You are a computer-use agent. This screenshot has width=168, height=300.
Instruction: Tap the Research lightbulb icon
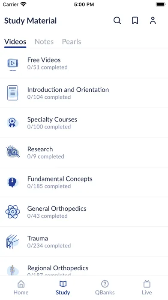pos(12,152)
